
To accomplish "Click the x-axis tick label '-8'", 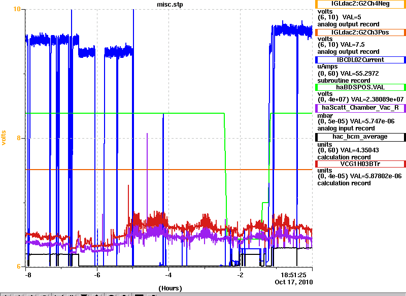I will pos(28,275).
